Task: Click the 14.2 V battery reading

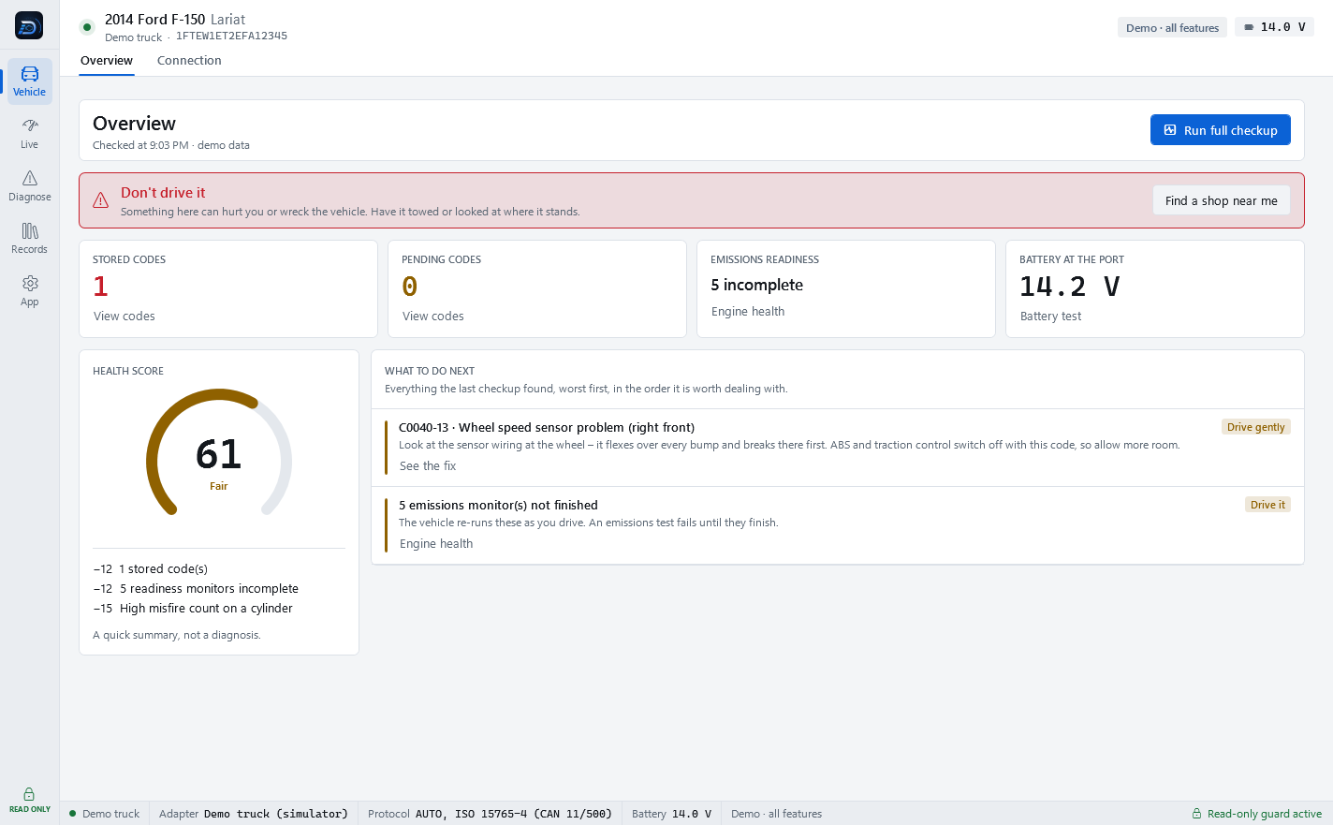Action: click(x=1070, y=287)
